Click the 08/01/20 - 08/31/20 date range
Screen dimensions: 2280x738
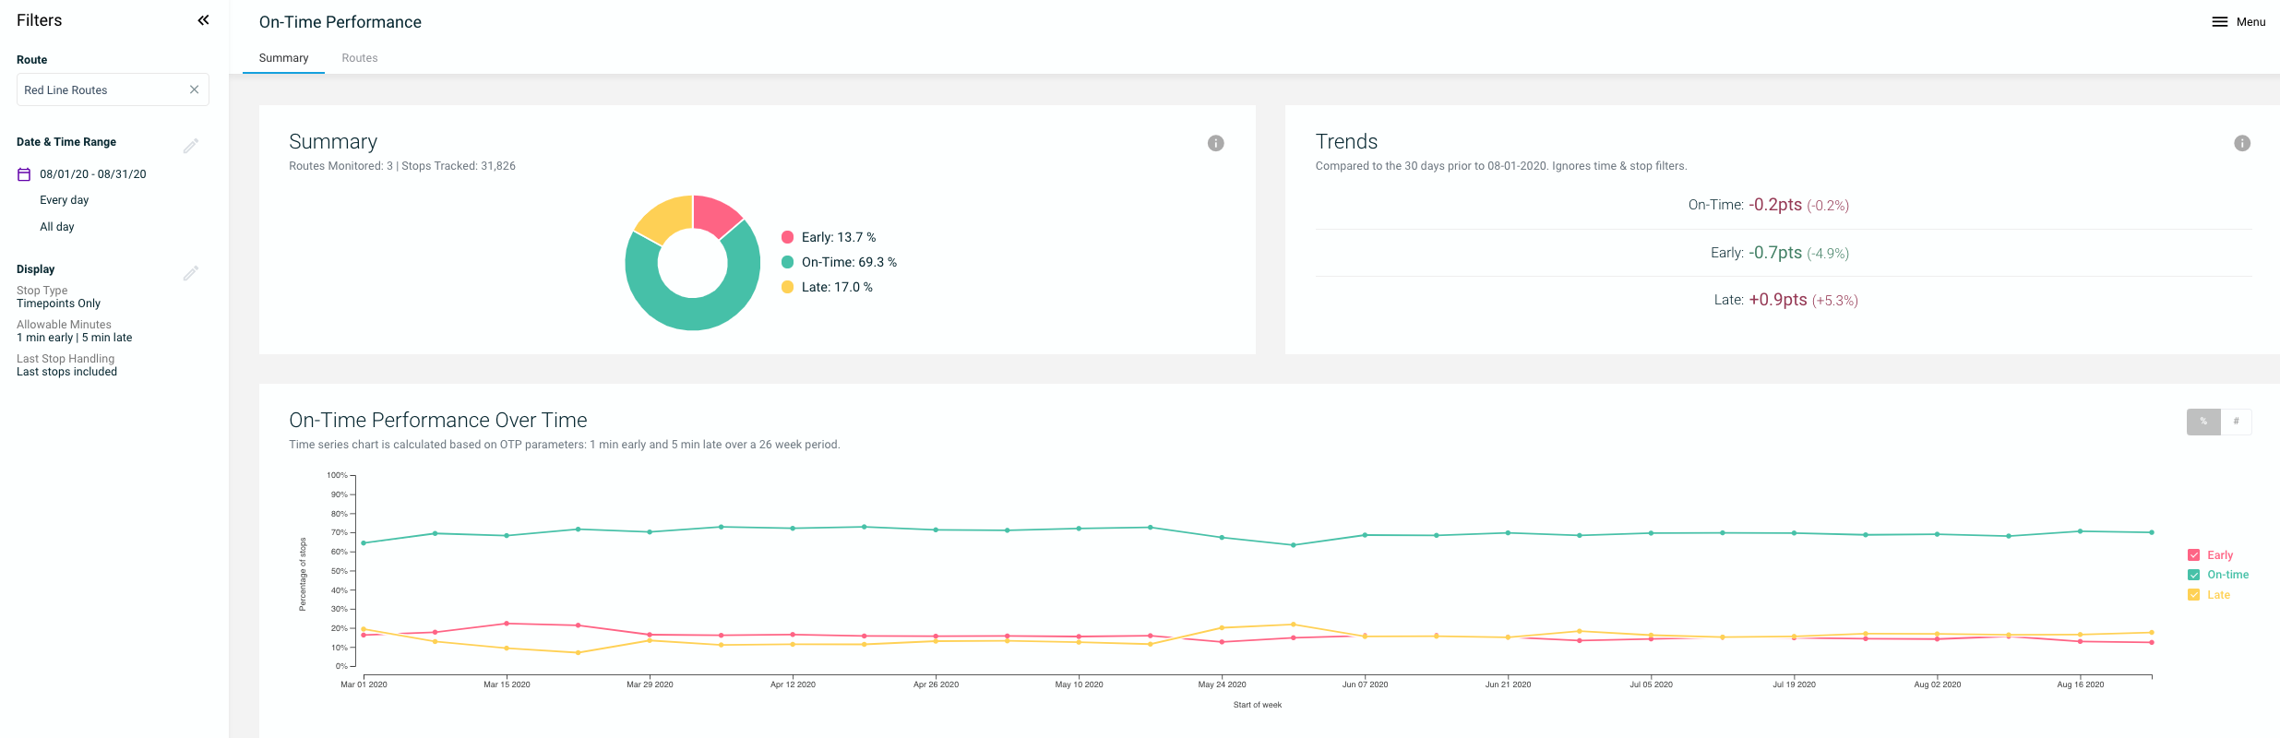(x=92, y=174)
